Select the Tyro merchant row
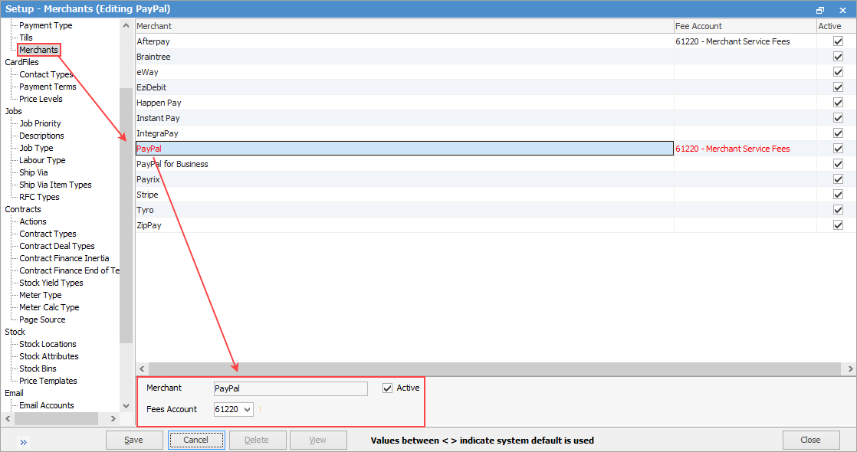The image size is (857, 452). [x=405, y=210]
